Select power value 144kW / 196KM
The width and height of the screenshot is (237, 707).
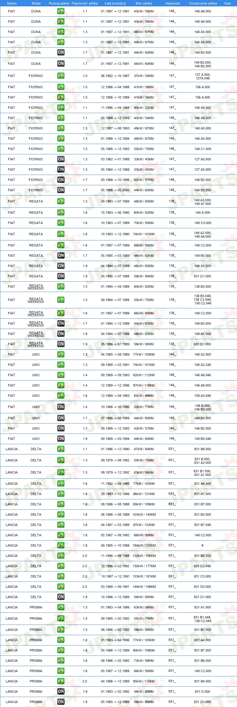coord(144,587)
